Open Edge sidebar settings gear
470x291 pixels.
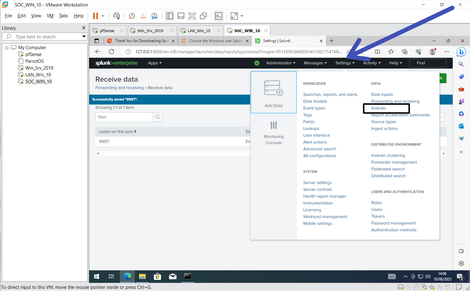pos(461,263)
